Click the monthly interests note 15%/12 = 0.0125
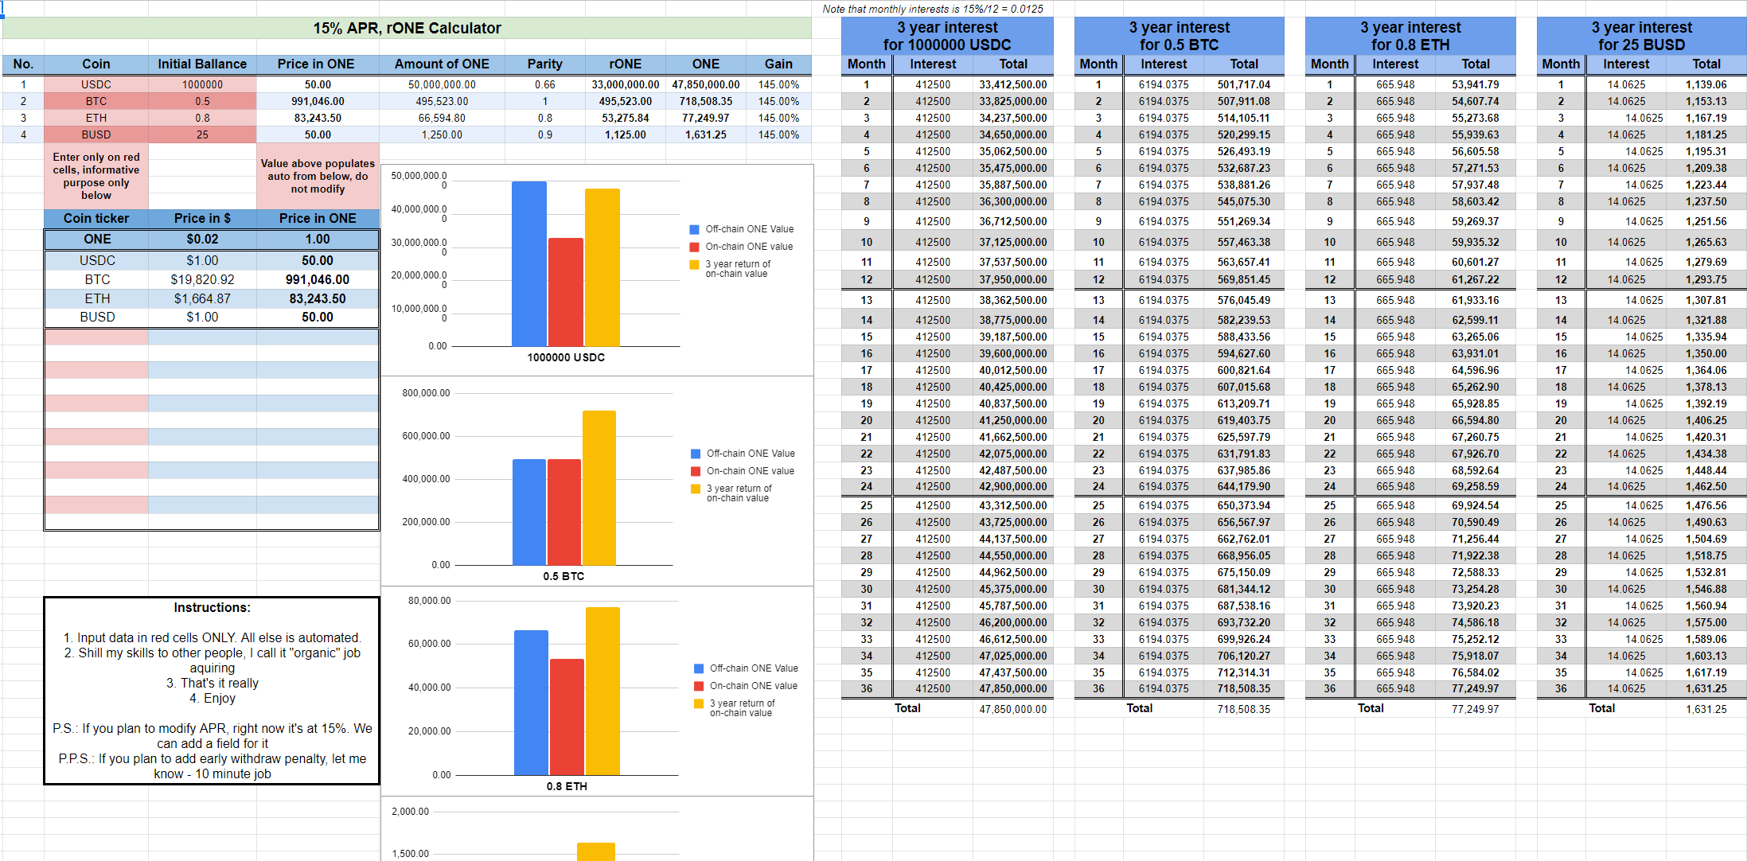This screenshot has height=861, width=1747. (933, 9)
